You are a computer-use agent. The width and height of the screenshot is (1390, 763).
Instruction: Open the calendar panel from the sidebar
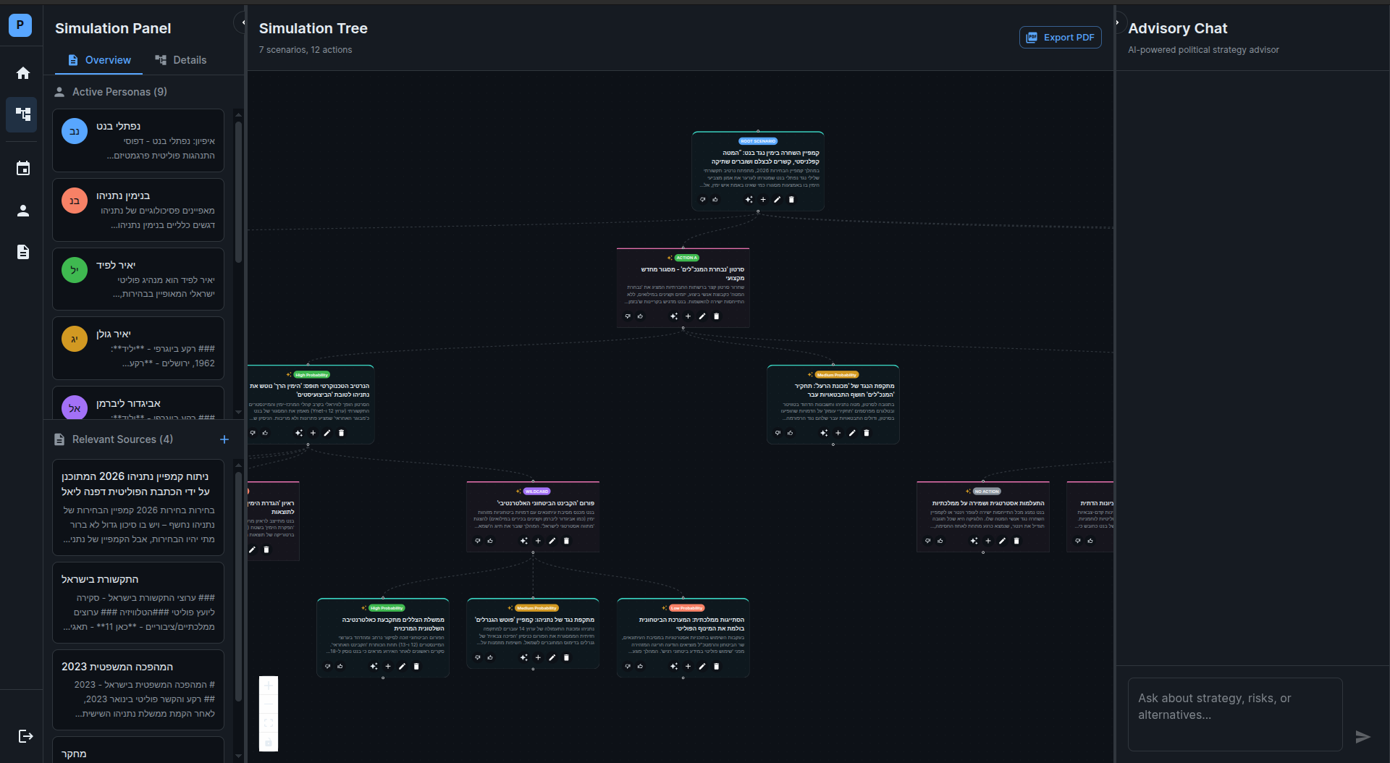pyautogui.click(x=22, y=168)
